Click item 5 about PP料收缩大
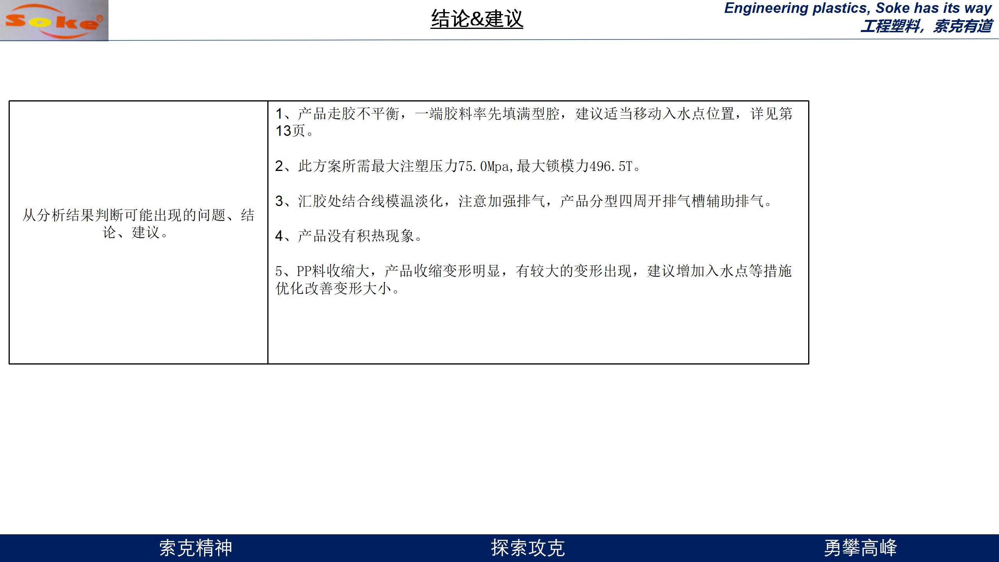Image resolution: width=999 pixels, height=562 pixels. (x=533, y=279)
